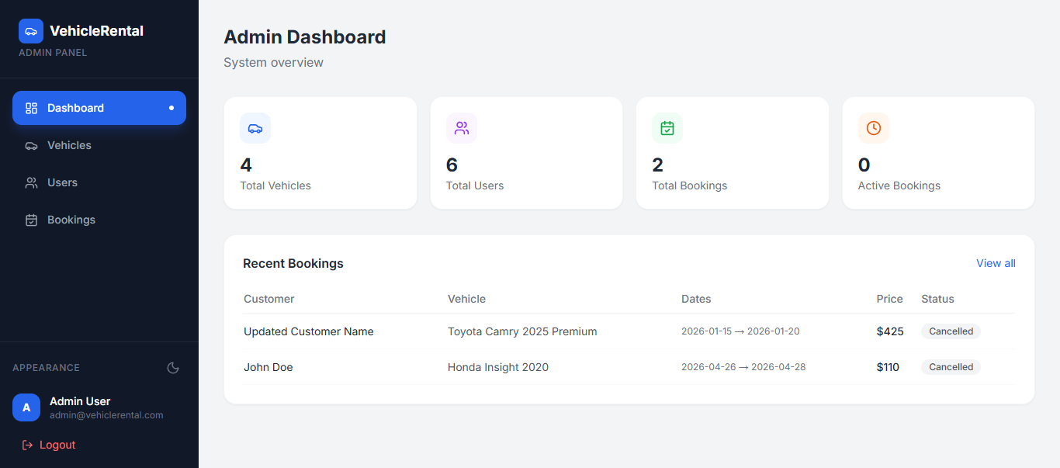This screenshot has height=468, width=1060.
Task: Click the Logout link
Action: pyautogui.click(x=49, y=445)
